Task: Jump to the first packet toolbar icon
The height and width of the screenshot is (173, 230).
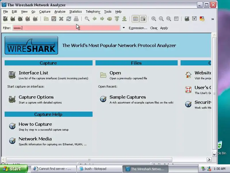Action: click(x=117, y=19)
